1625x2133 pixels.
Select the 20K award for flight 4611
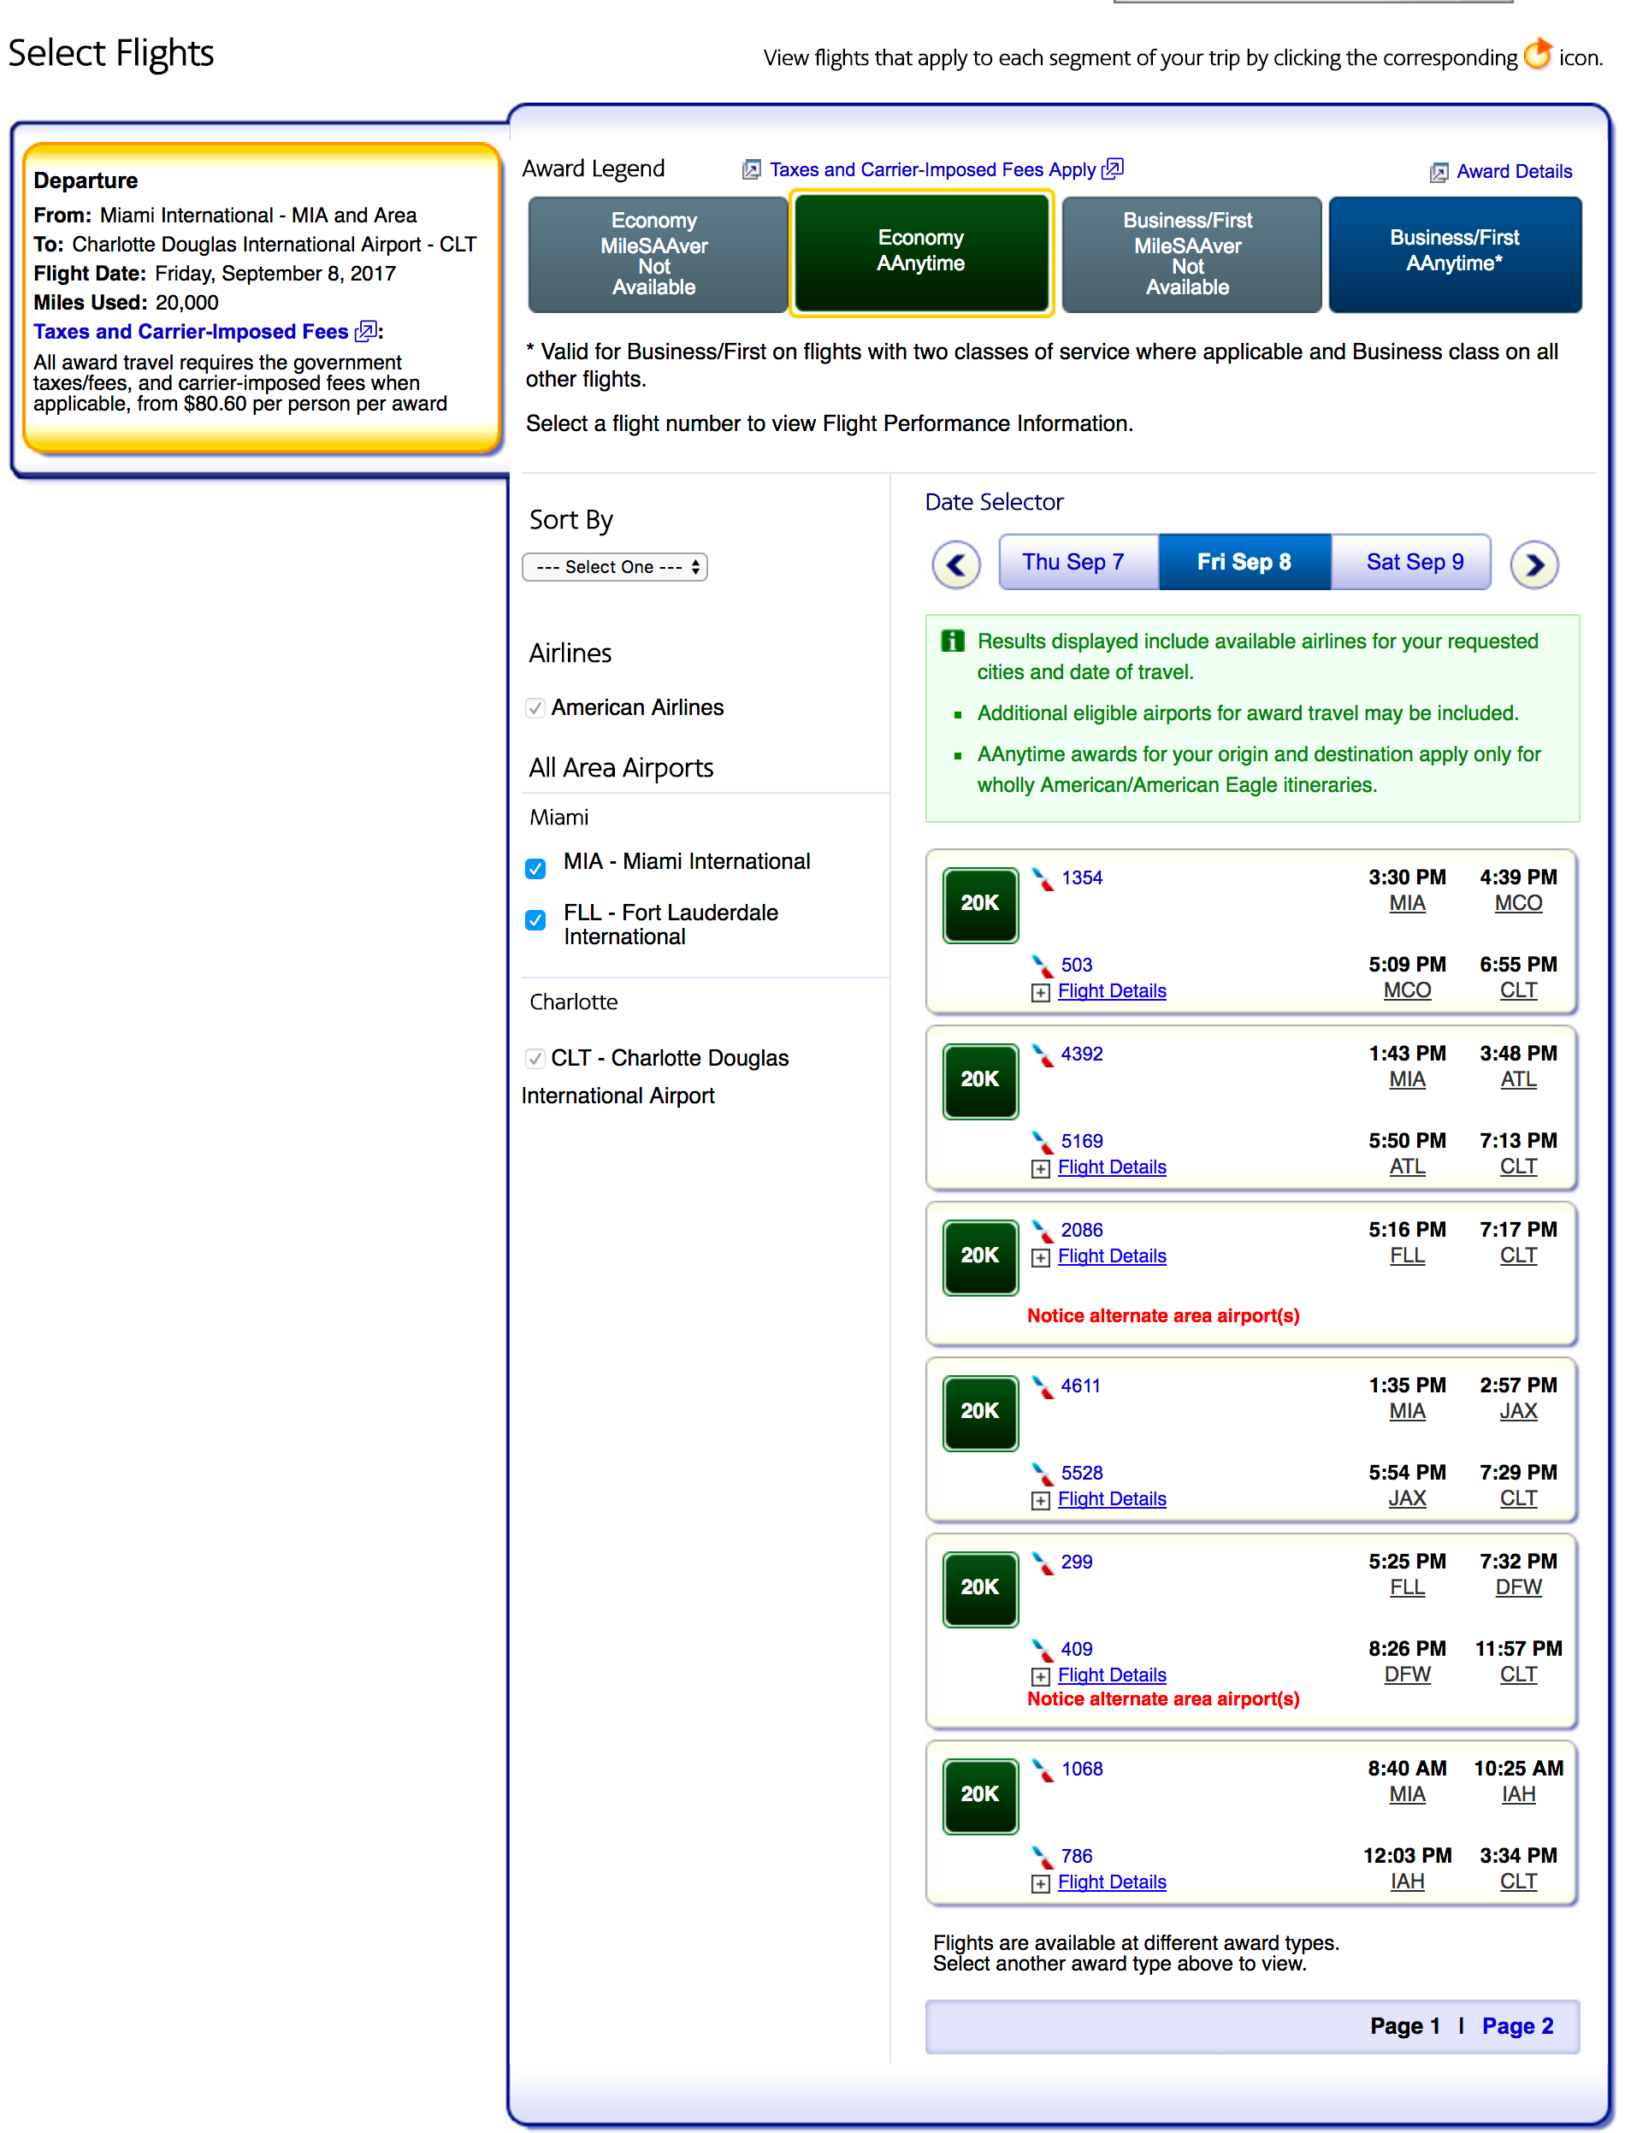(x=979, y=1411)
